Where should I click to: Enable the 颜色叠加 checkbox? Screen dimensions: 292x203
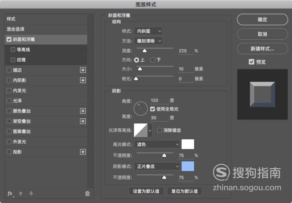click(9, 111)
